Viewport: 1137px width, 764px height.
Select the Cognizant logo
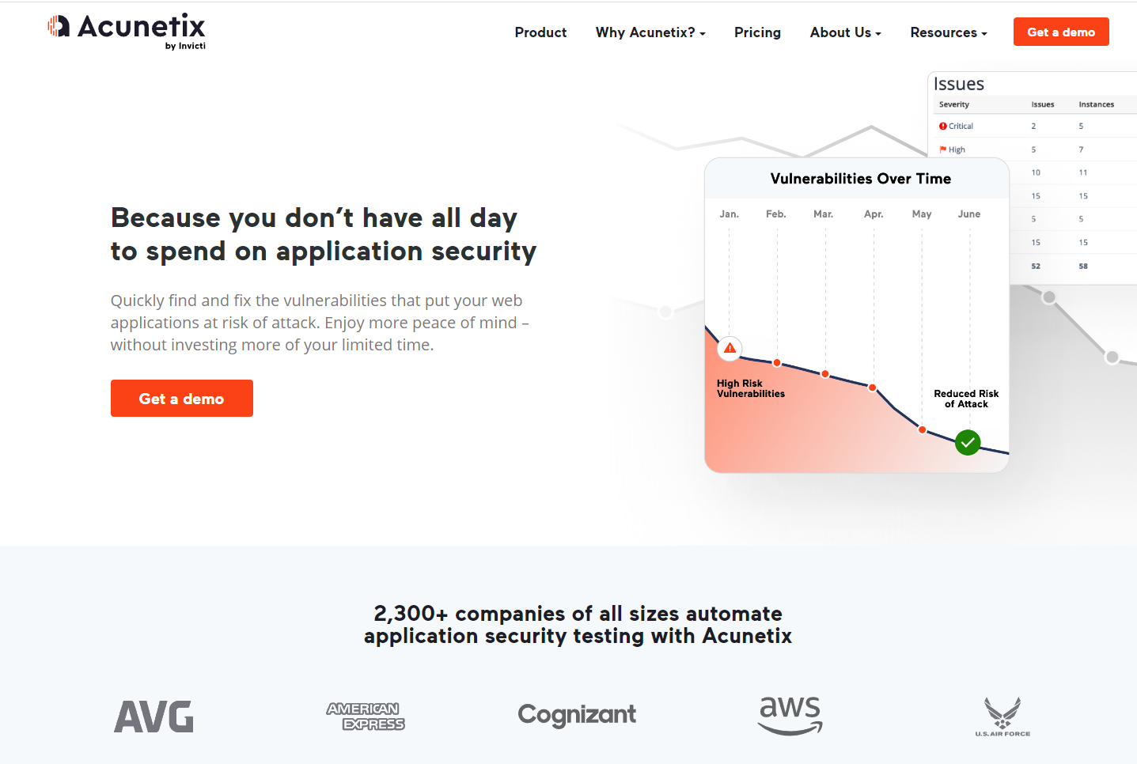coord(577,715)
